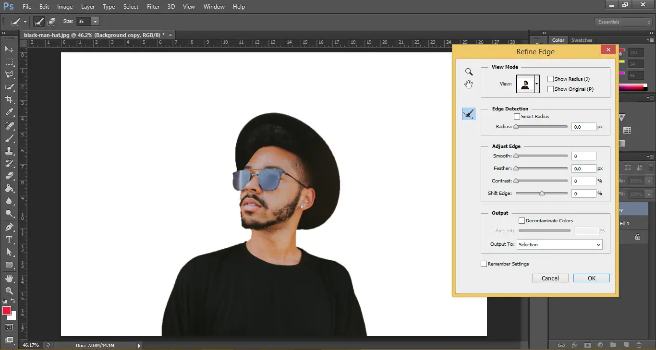The image size is (656, 350).
Task: Click Hand tool in Refine Edge dialog
Action: [x=469, y=84]
